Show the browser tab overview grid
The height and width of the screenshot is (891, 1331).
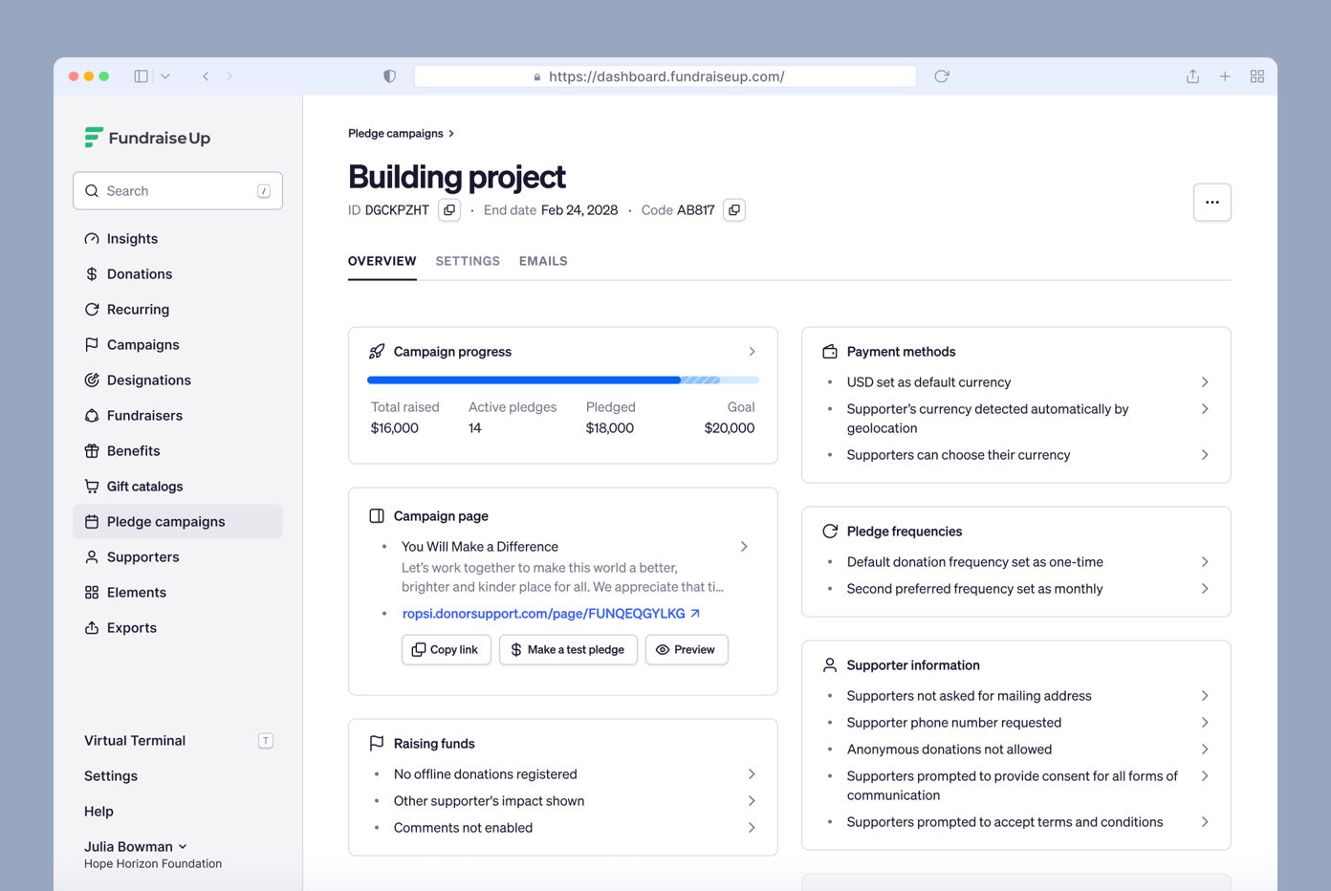(x=1257, y=76)
